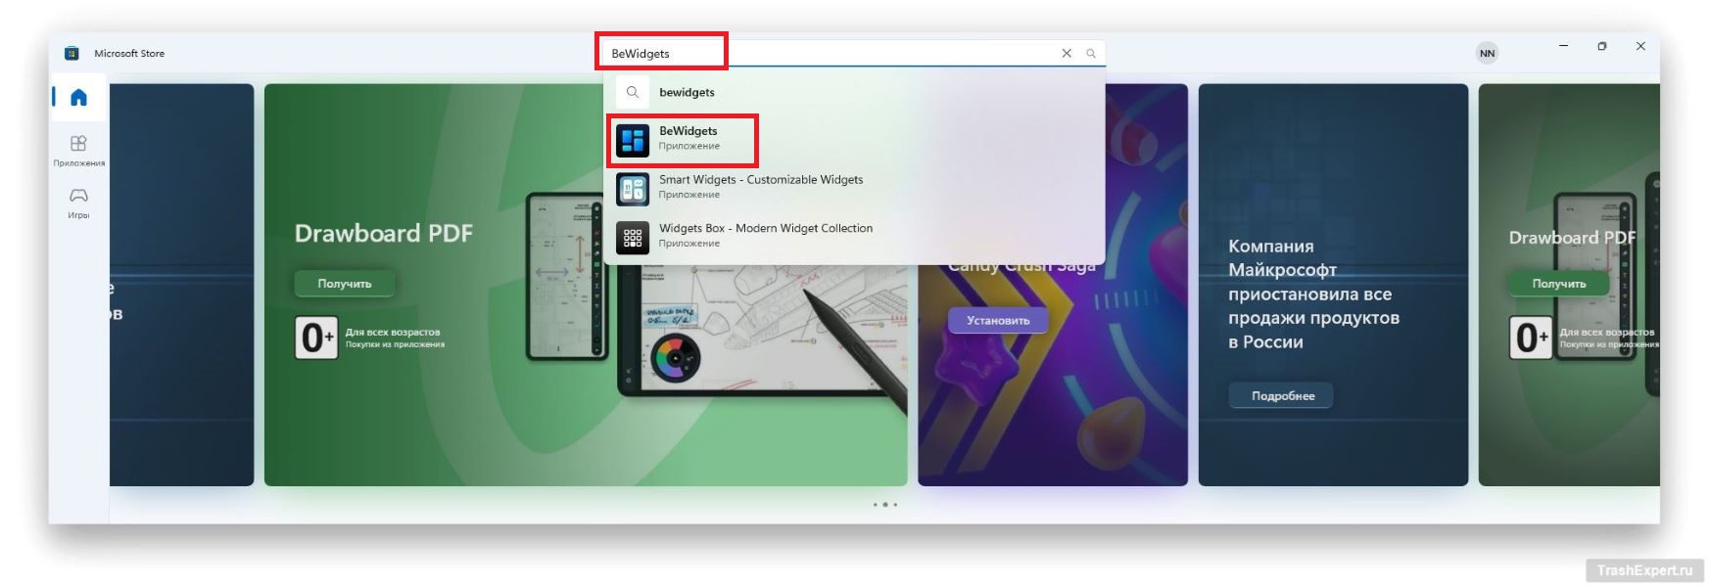1709x587 pixels.
Task: Click Получить on the right-edge Drawboard card
Action: click(x=1558, y=284)
